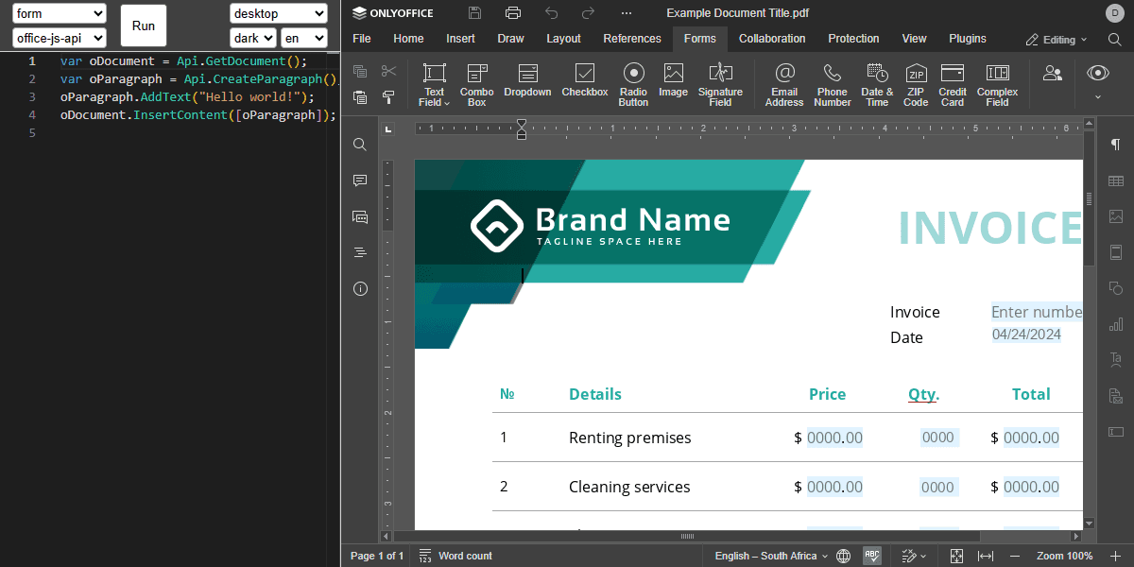Insert an Email Address field

pyautogui.click(x=784, y=84)
